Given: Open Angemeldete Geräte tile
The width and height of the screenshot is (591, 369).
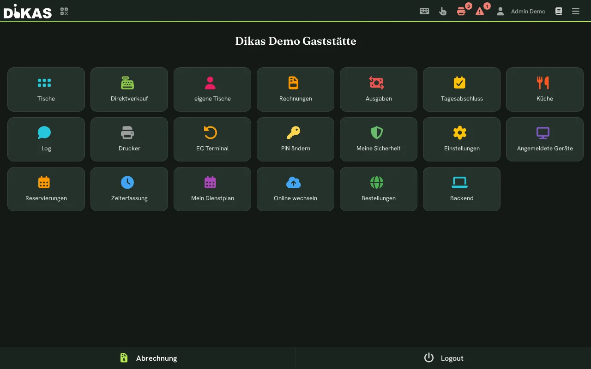Looking at the screenshot, I should click(545, 139).
